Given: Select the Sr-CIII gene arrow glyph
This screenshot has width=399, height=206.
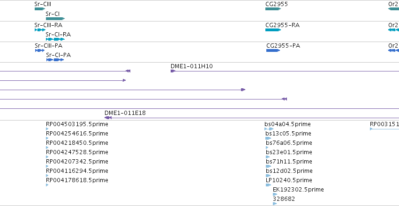Looking at the screenshot, I should coord(40,9).
